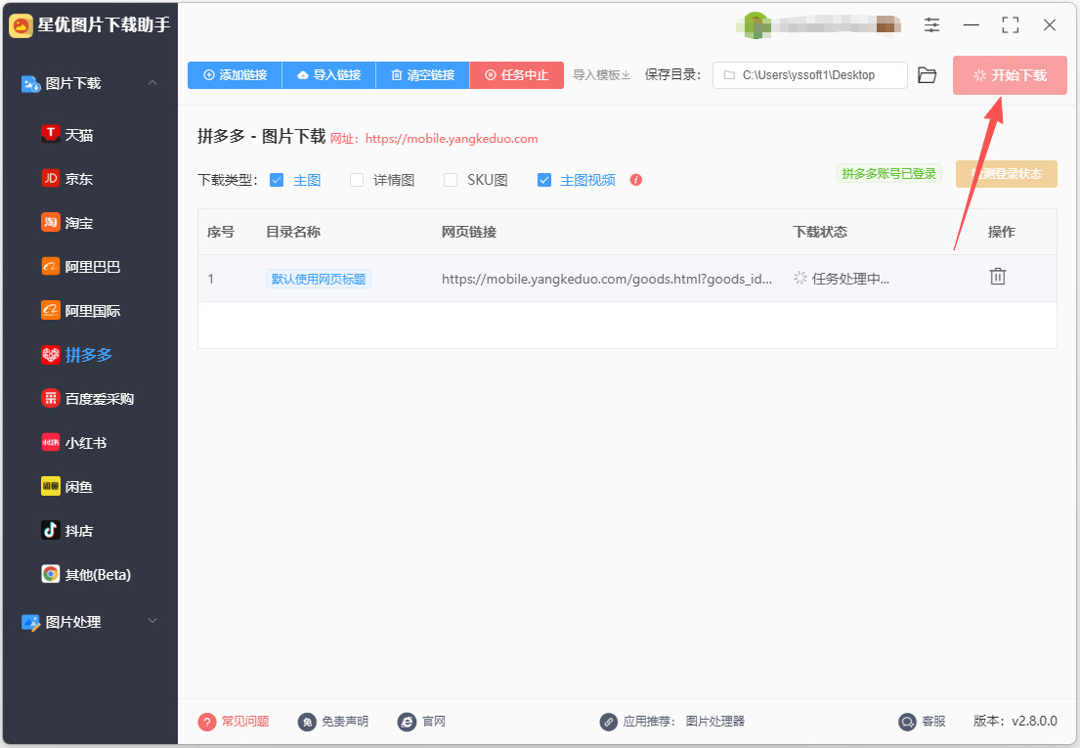Open the mobile.yangkeduo.com URL link
Screen dimensions: 1080x748
[452, 139]
